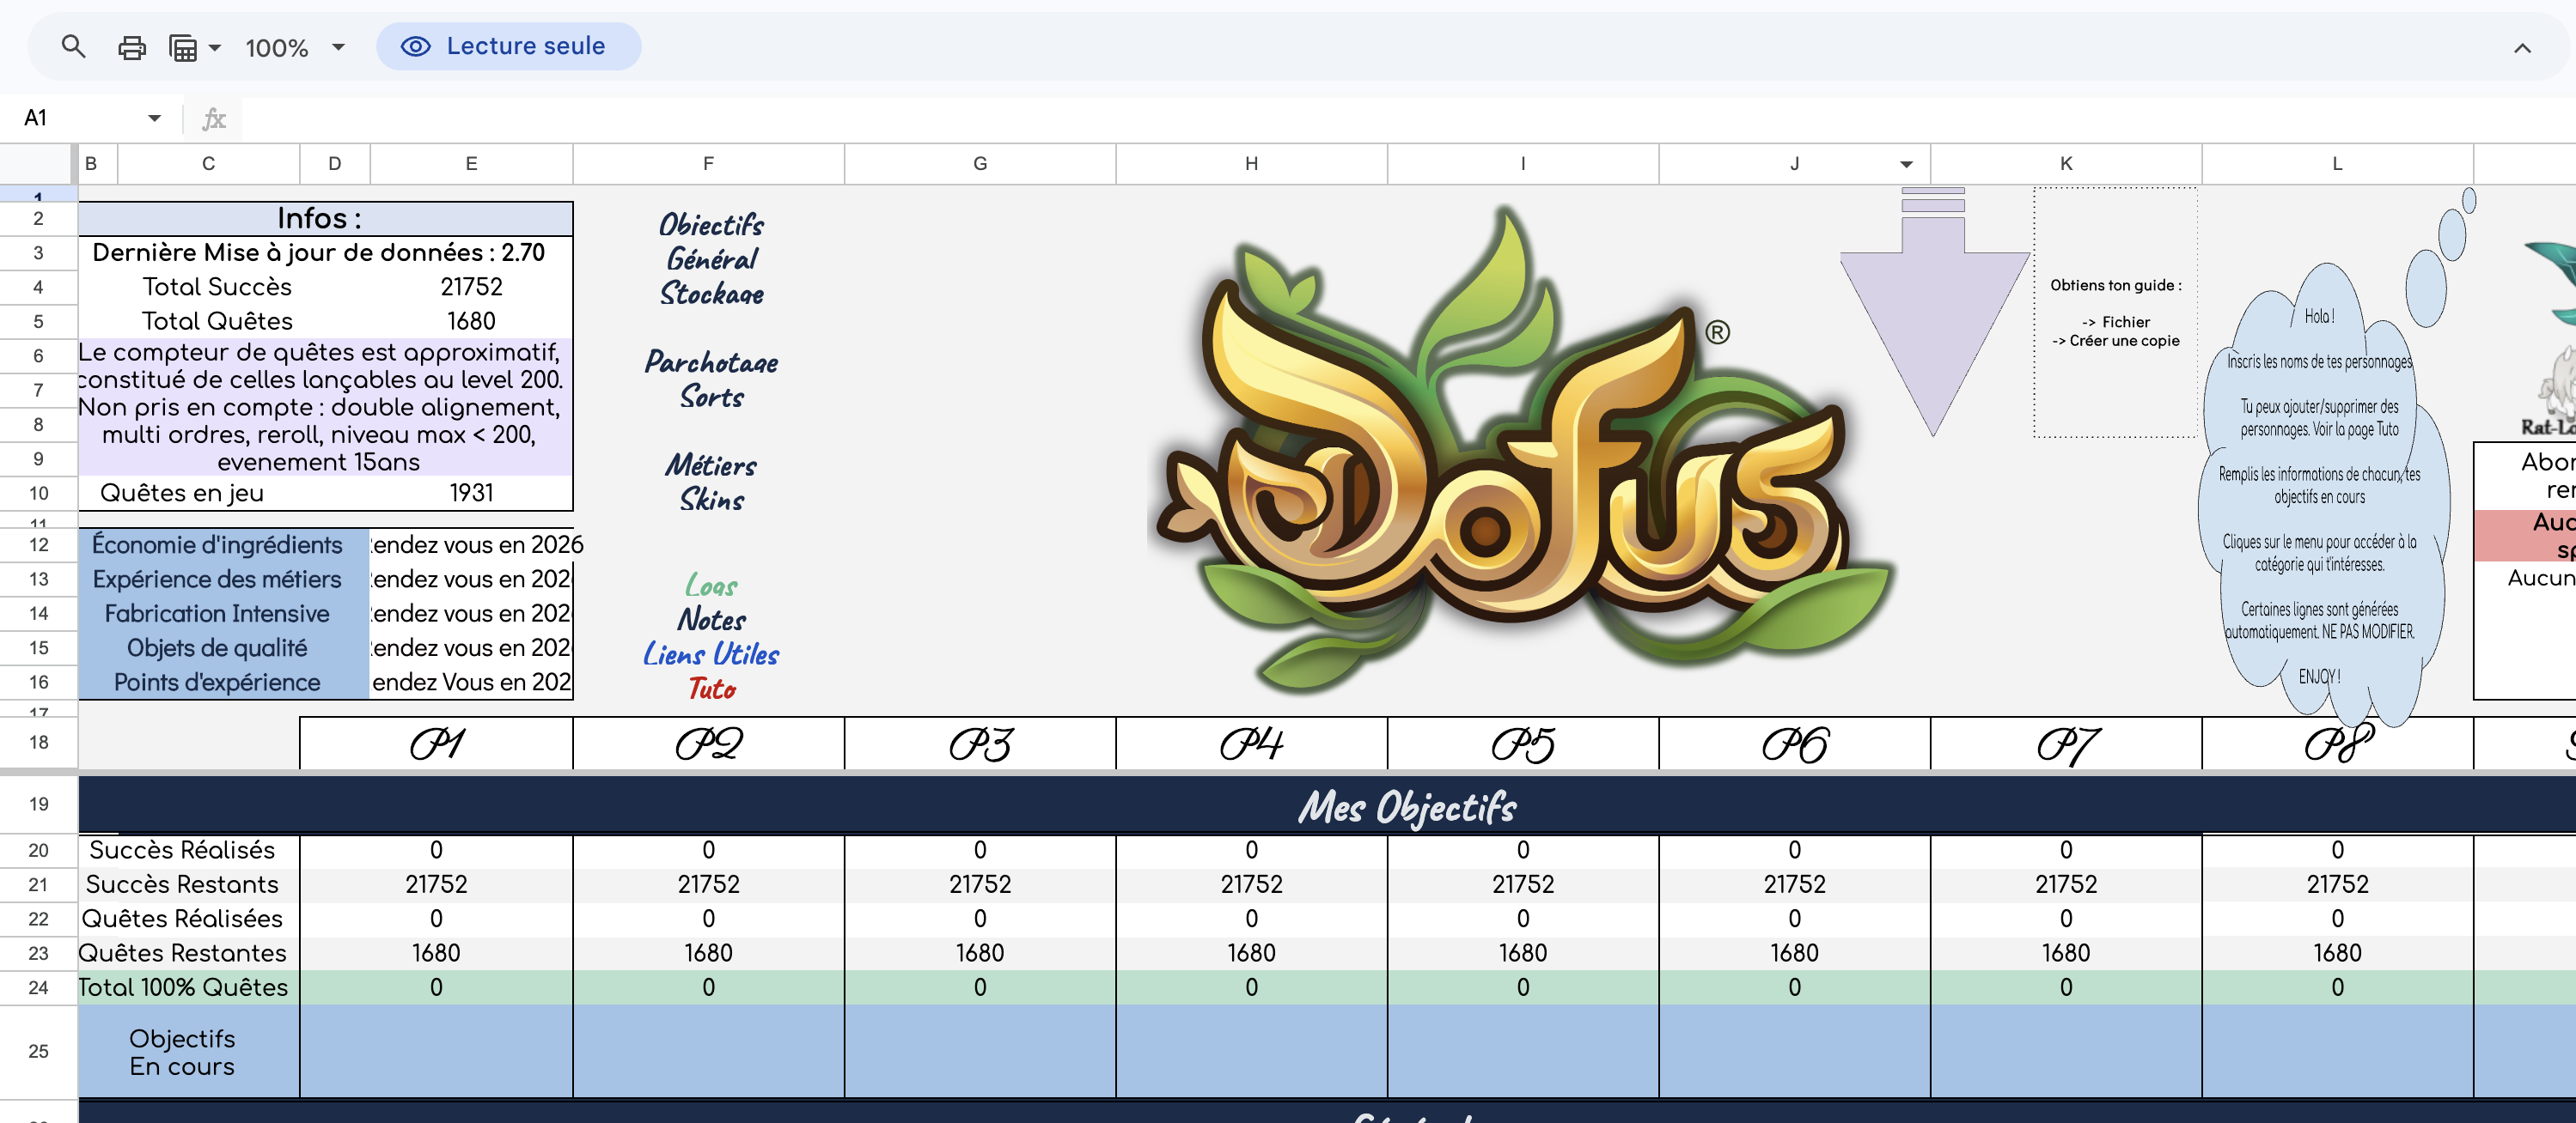Click the quest counter note in purple
Screen dimensions: 2576x1123
(x=326, y=407)
